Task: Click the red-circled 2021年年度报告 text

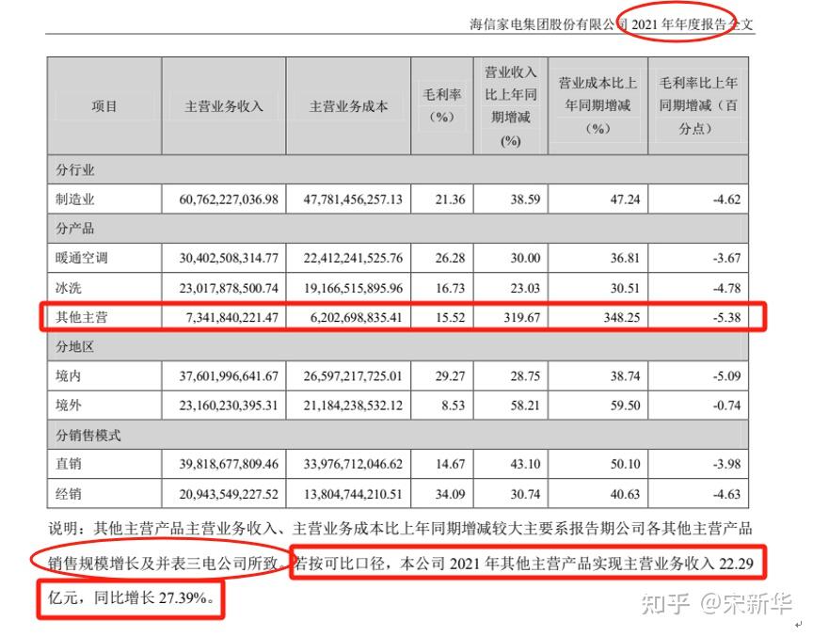Action: coord(677,24)
